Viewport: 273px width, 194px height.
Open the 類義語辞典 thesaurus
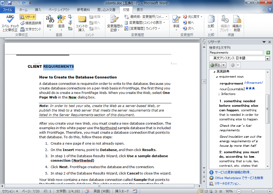point(31,23)
